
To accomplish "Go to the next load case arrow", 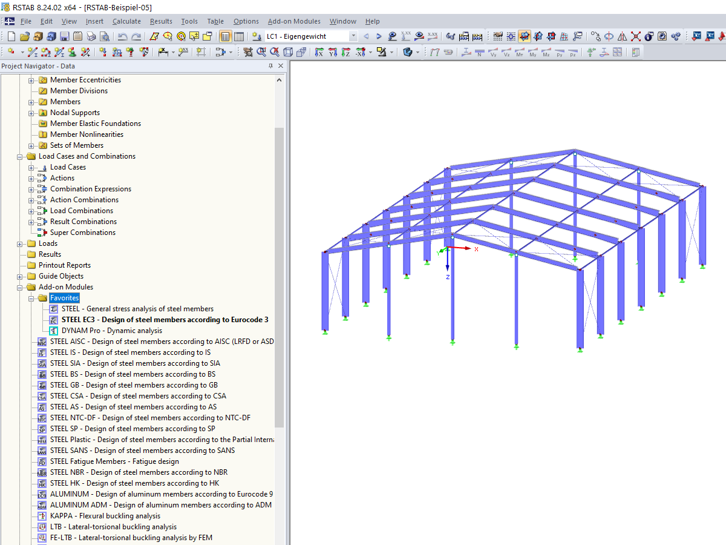I will tap(379, 36).
